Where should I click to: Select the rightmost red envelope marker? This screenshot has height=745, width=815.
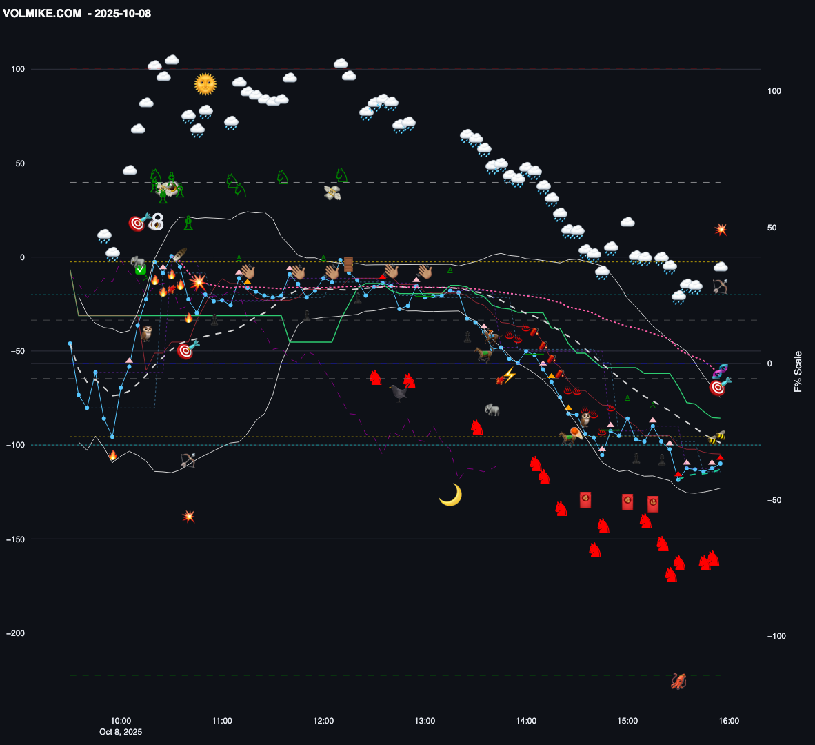pyautogui.click(x=653, y=504)
